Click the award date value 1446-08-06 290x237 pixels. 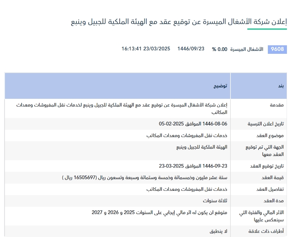point(193,124)
